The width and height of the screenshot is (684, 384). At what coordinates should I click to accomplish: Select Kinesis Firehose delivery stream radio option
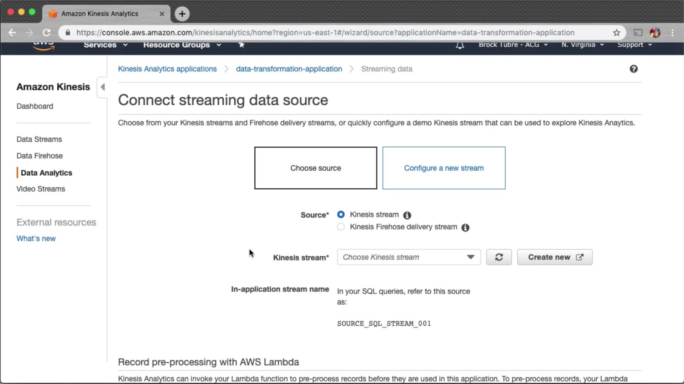[x=341, y=227]
